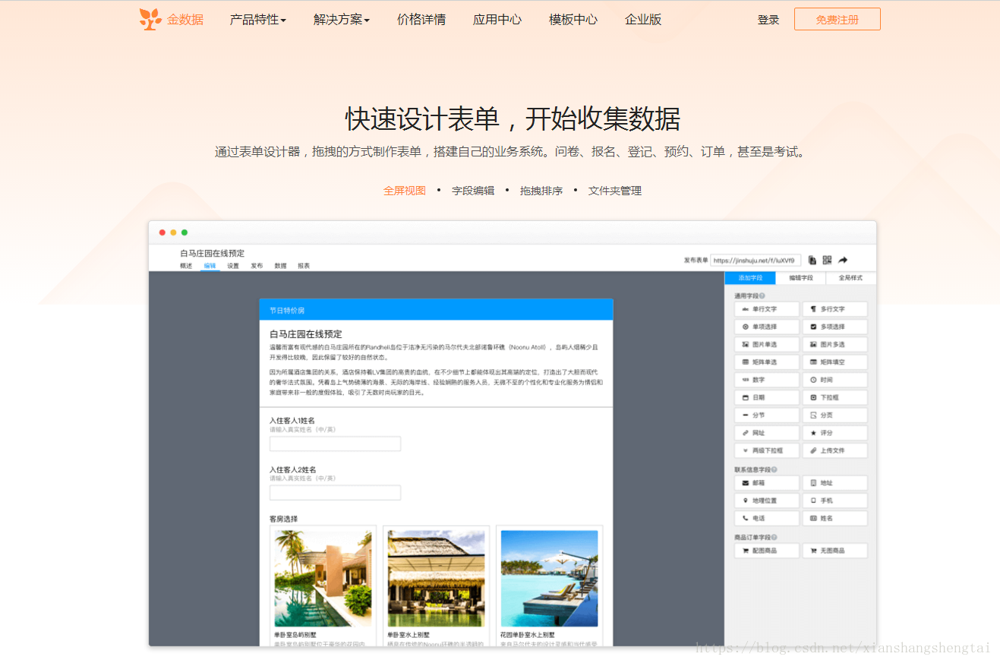This screenshot has width=1000, height=663.
Task: Add a 两级下拉框 field
Action: pos(767,450)
